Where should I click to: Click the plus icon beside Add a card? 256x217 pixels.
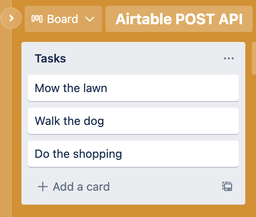(x=43, y=187)
